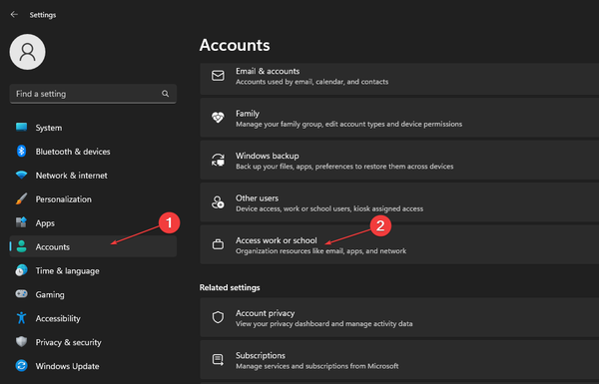
Task: Click the back arrow next to Settings
Action: click(14, 15)
